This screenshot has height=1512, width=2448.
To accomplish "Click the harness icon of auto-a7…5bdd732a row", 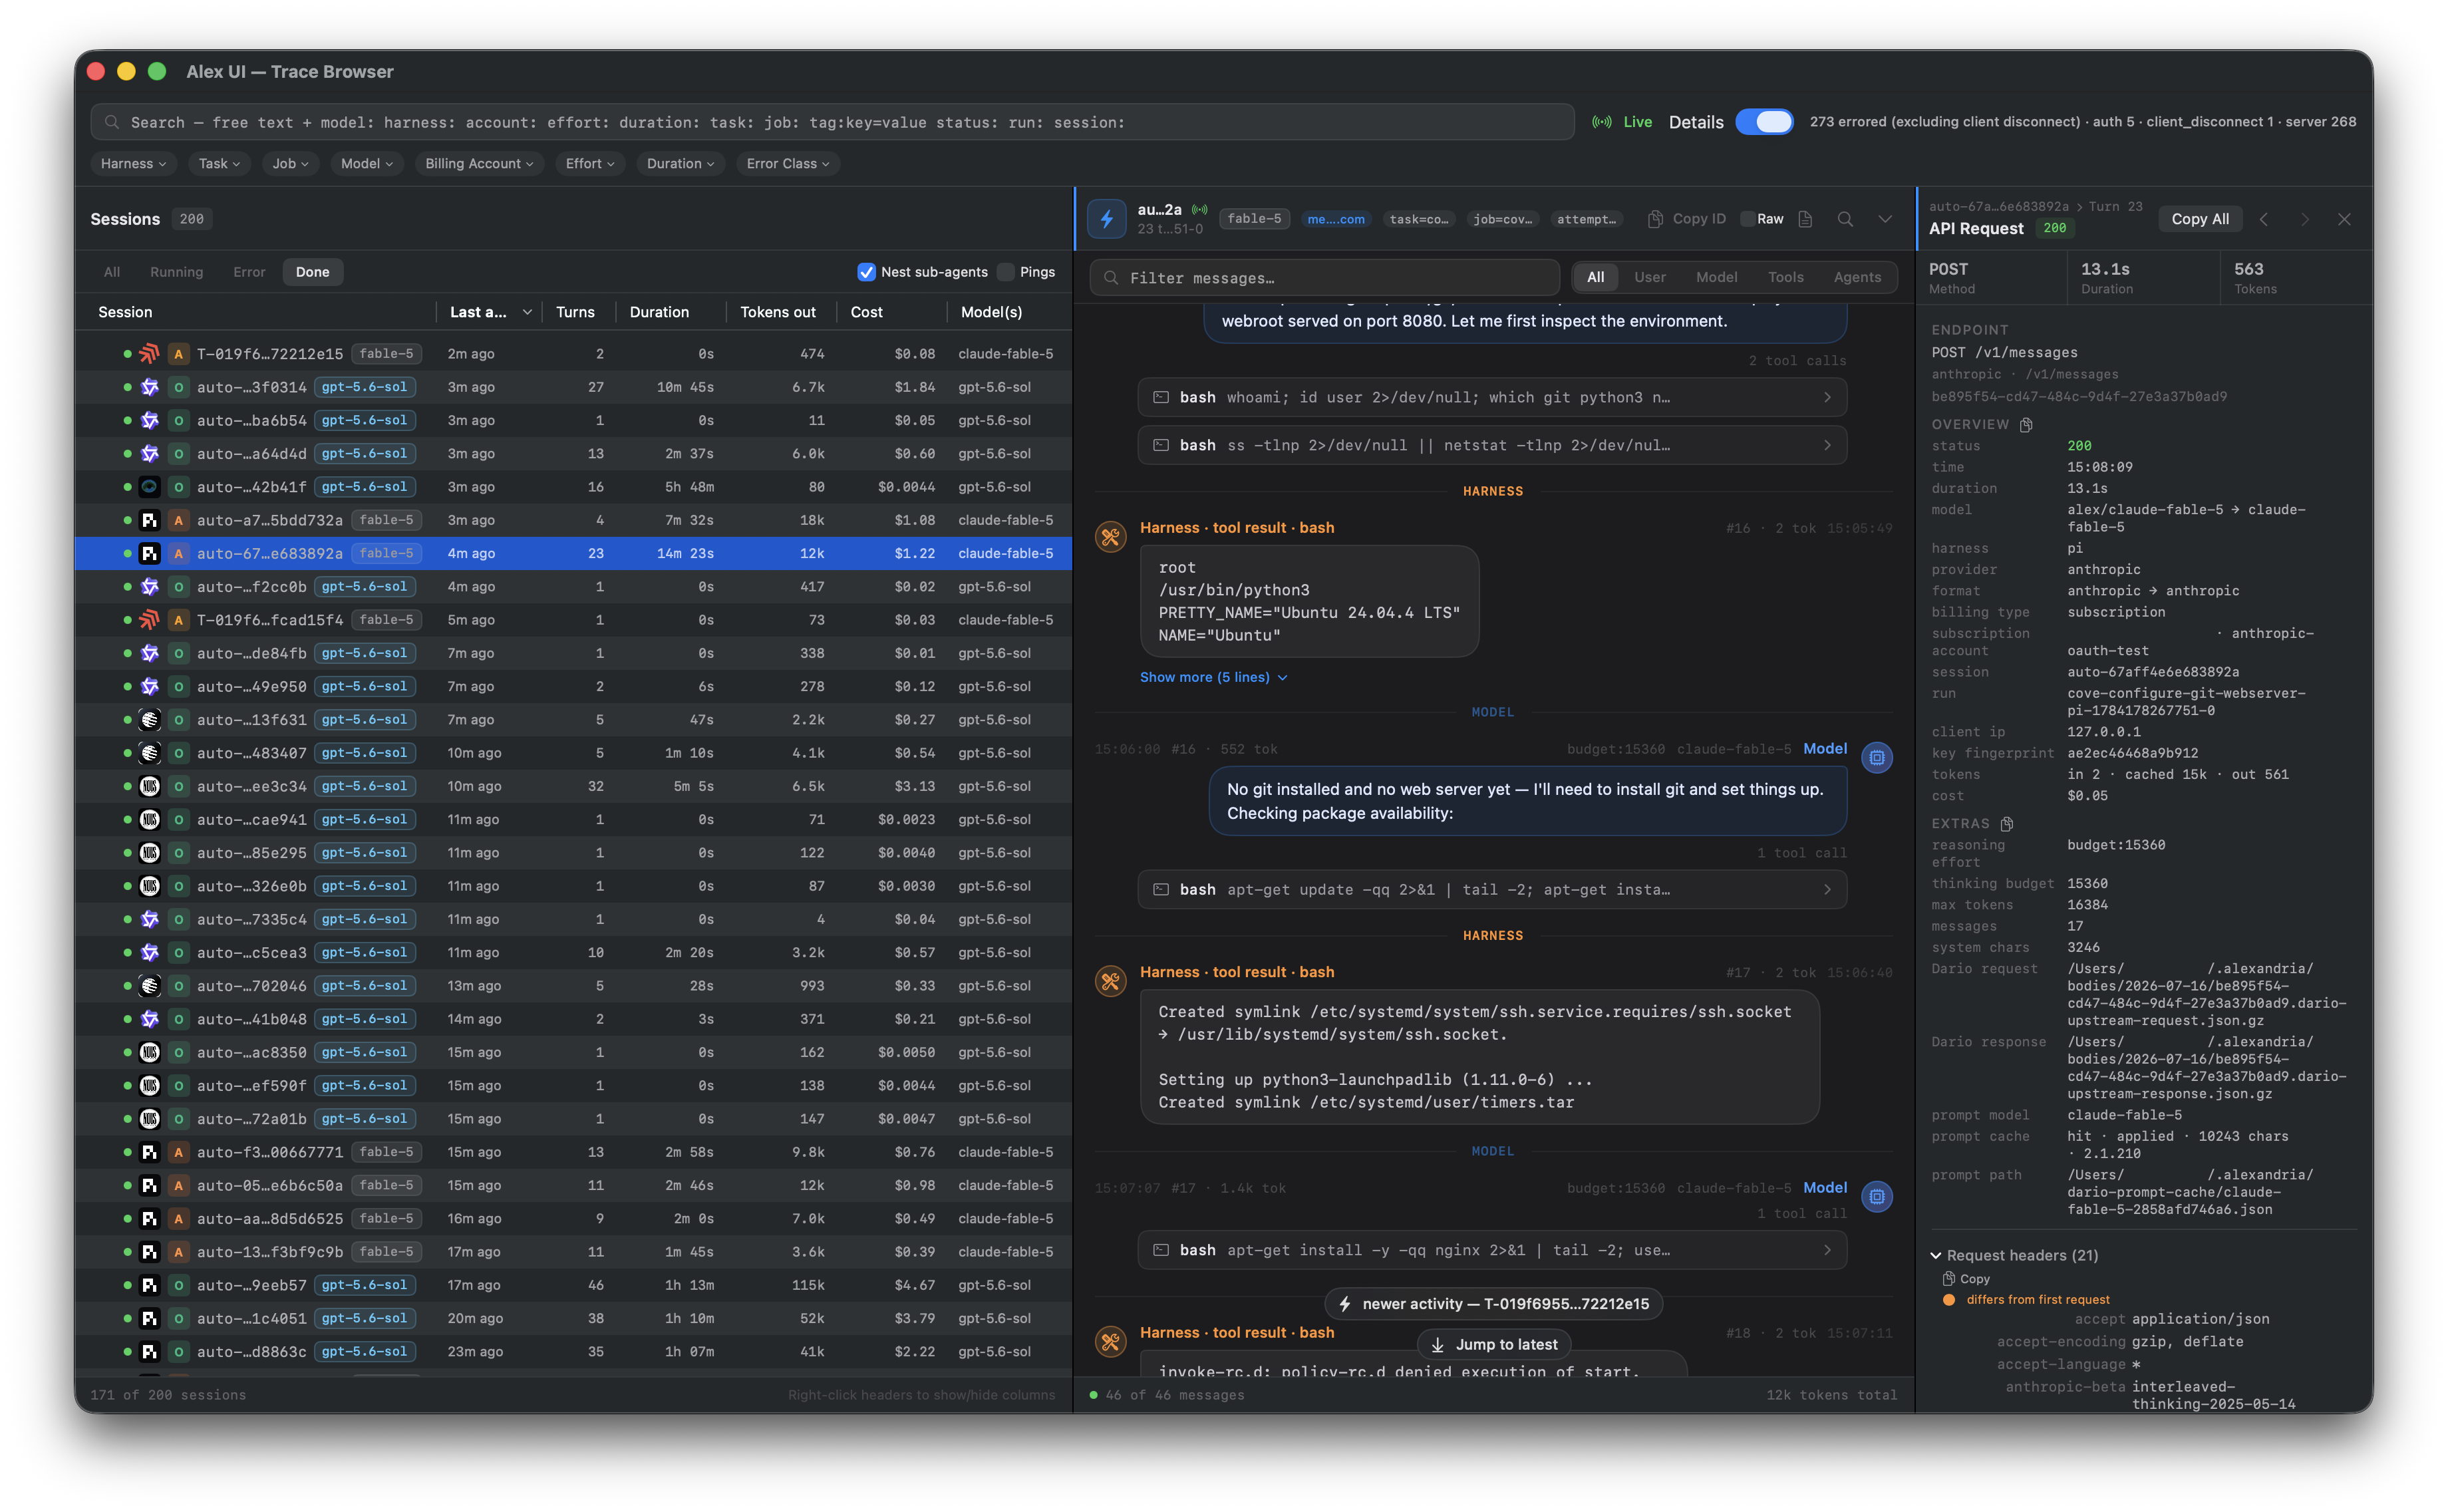I will (x=149, y=520).
